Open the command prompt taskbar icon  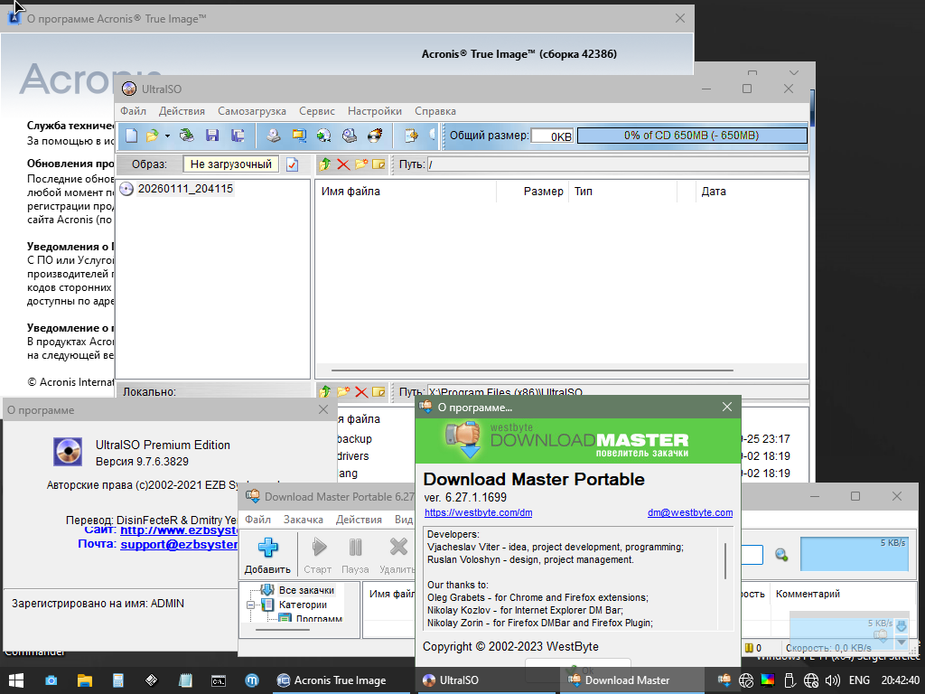[219, 680]
